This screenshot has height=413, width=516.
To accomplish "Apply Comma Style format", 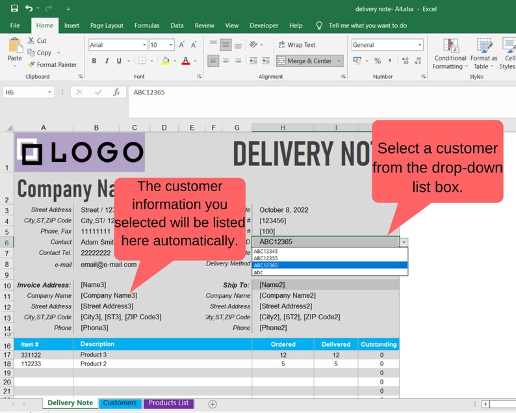I will [x=390, y=61].
